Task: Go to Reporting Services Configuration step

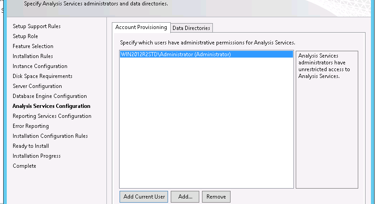Action: (x=52, y=116)
